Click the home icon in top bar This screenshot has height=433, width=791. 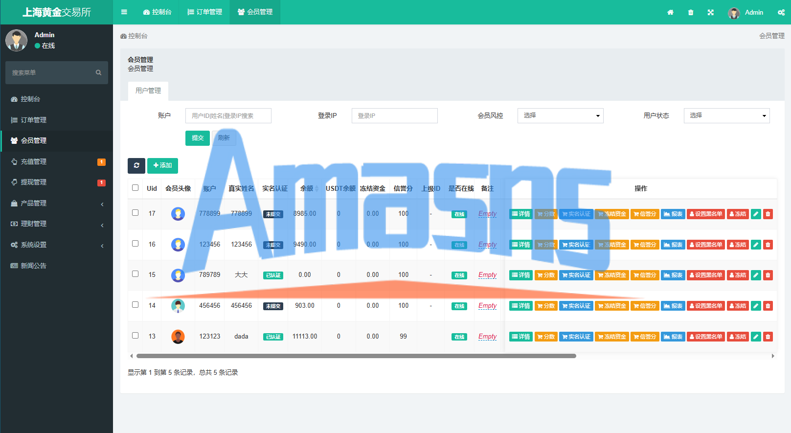[x=670, y=12]
